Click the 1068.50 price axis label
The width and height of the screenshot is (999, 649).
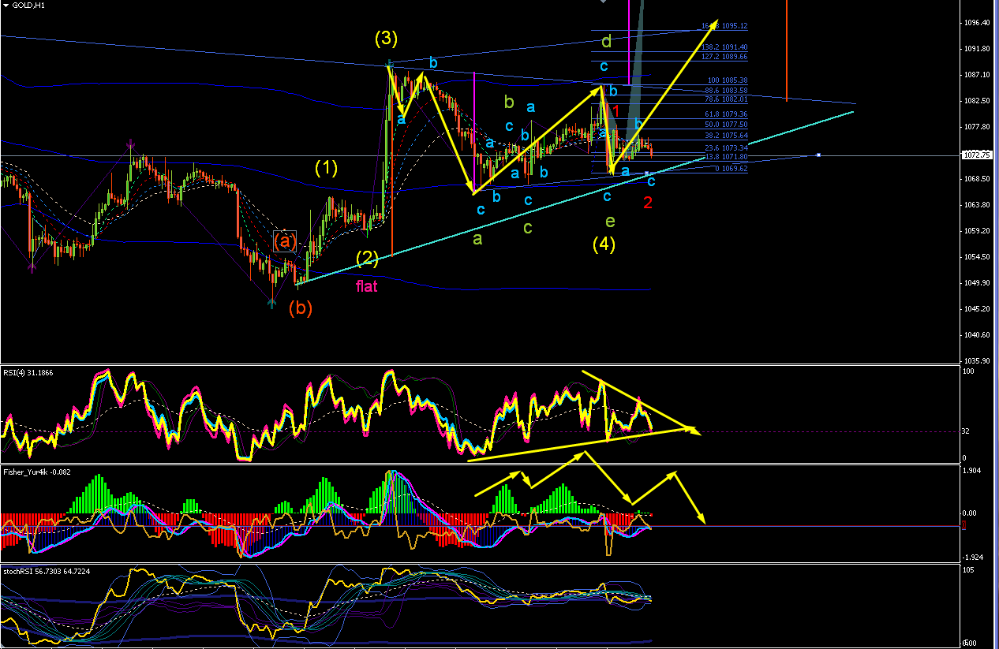(x=977, y=179)
